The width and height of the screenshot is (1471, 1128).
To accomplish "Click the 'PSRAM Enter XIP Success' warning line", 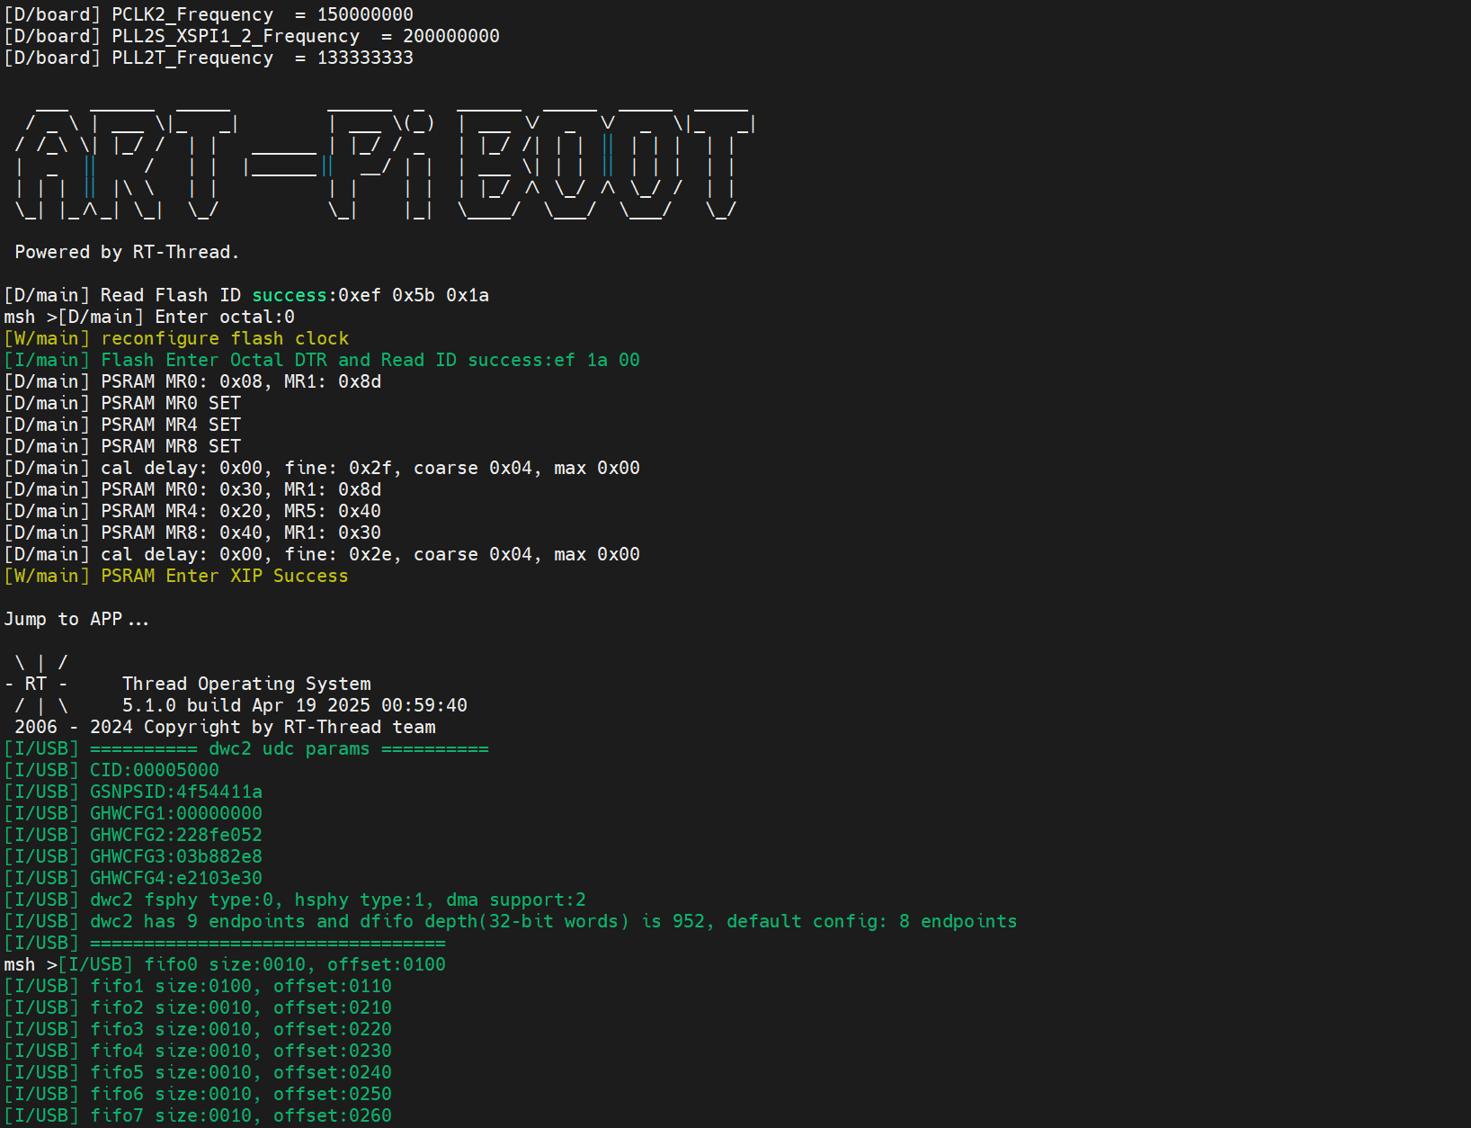I will [176, 576].
